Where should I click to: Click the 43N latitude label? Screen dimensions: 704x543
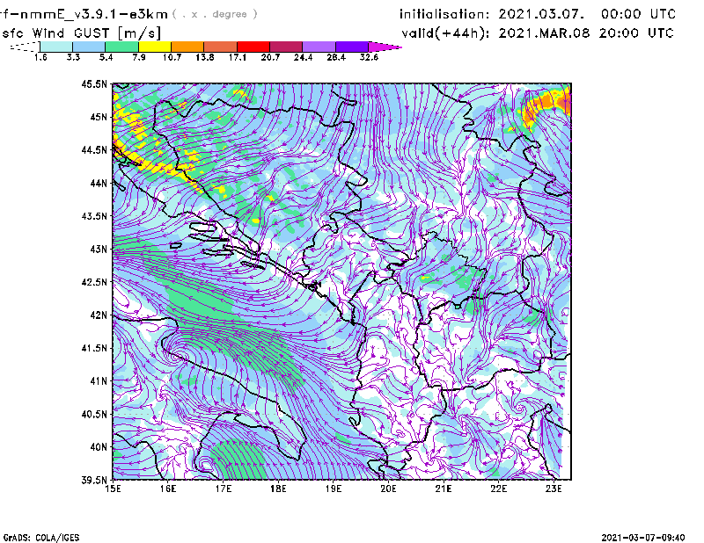(99, 249)
